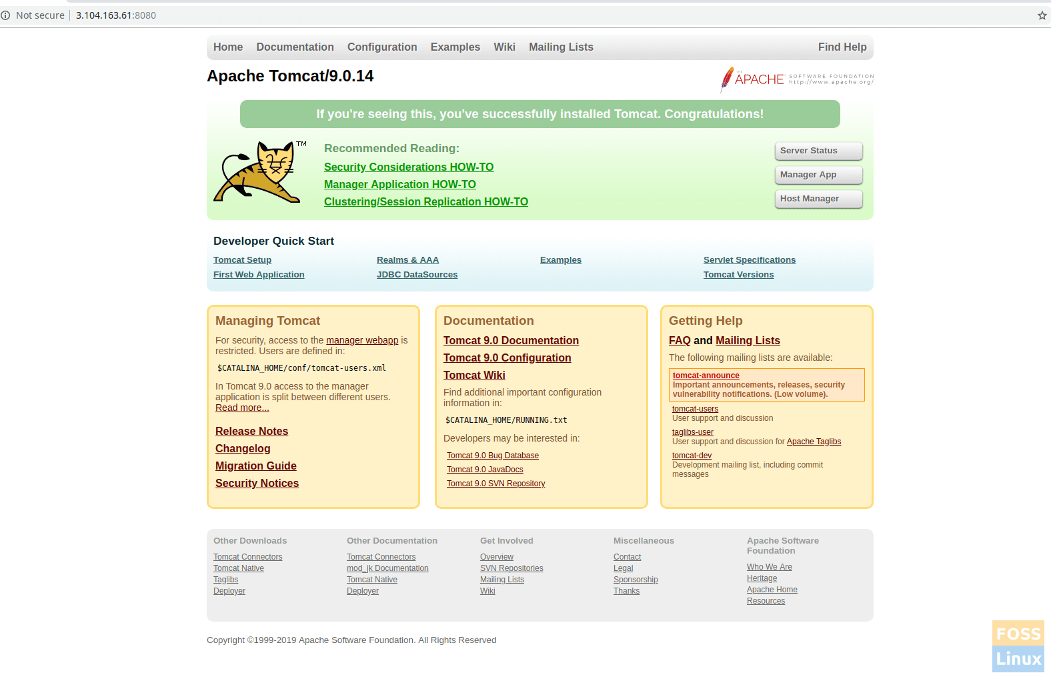This screenshot has width=1051, height=679.
Task: Read Security Considerations HOW-TO
Action: click(409, 167)
